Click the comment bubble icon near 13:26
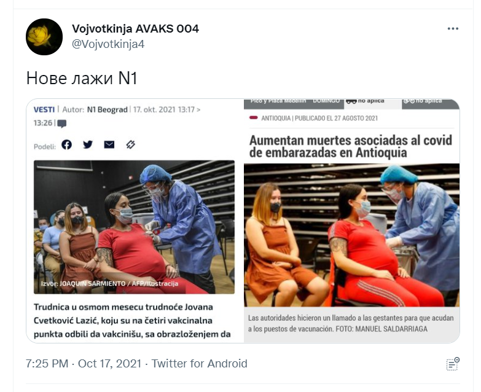The width and height of the screenshot is (481, 392). click(x=61, y=123)
